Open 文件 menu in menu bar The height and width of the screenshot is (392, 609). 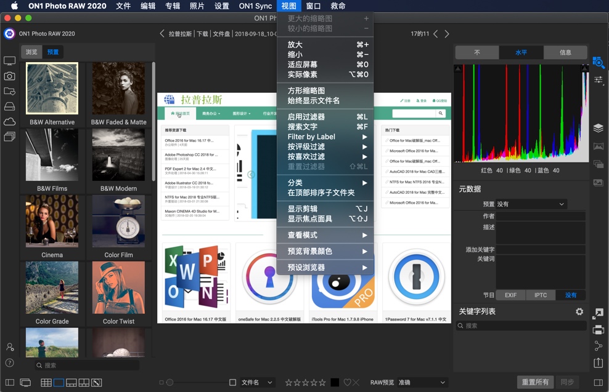click(123, 6)
